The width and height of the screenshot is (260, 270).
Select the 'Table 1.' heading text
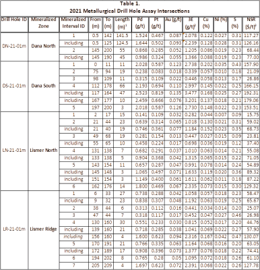coord(129,3)
